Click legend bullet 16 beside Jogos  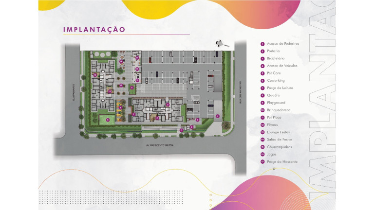tap(262, 155)
